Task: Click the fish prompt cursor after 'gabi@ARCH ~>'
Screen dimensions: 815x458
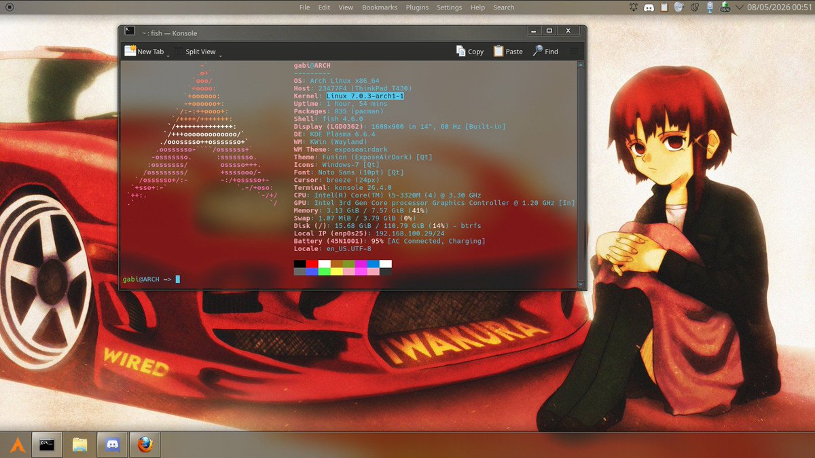Action: [178, 279]
